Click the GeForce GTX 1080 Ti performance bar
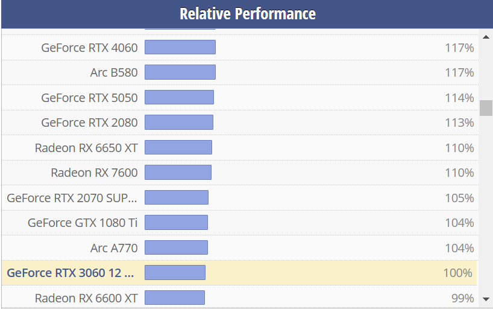The width and height of the screenshot is (493, 309). [176, 223]
